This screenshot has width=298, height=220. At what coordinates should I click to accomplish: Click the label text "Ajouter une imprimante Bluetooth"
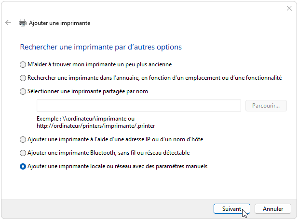(x=108, y=153)
